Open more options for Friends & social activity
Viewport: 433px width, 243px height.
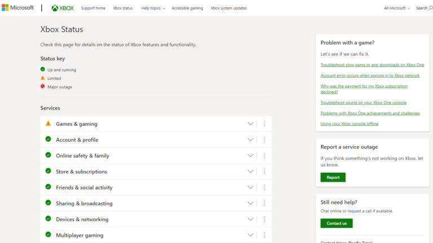point(264,187)
